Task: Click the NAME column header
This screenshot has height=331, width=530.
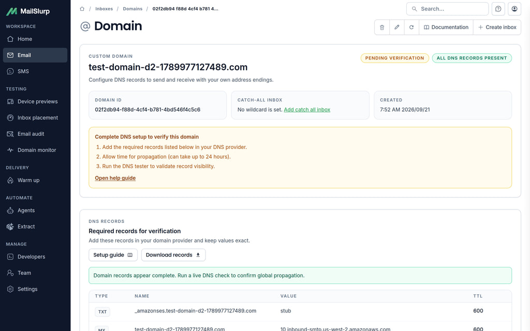Action: point(142,296)
